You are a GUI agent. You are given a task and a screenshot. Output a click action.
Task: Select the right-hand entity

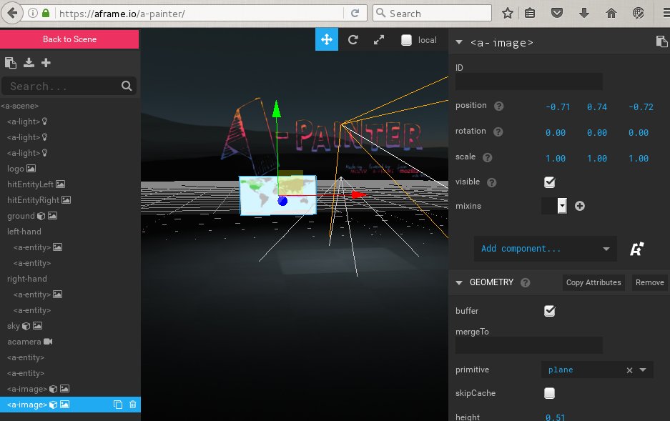click(x=27, y=279)
